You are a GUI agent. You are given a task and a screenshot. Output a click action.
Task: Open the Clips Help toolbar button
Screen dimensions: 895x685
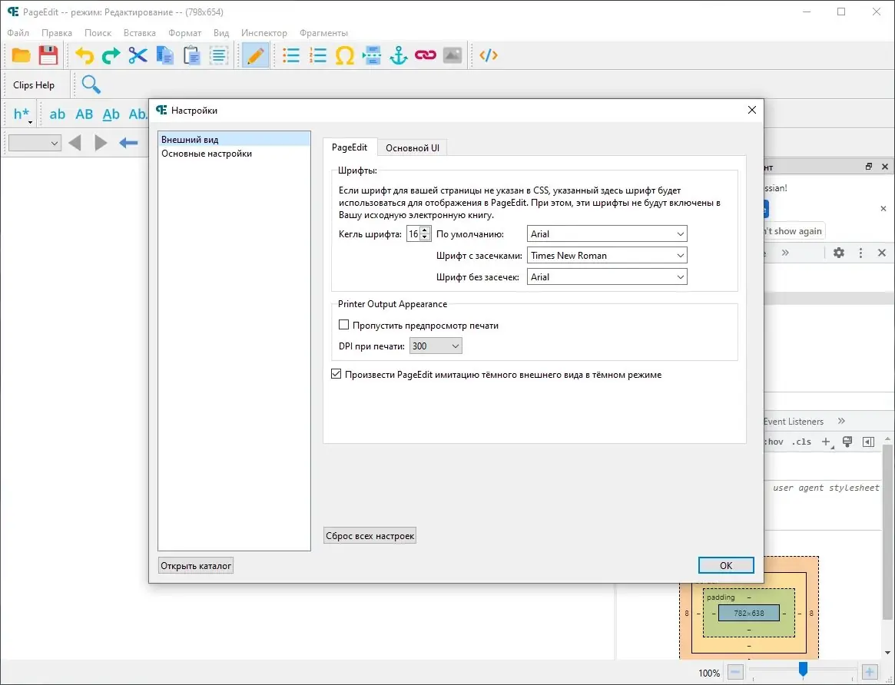point(34,85)
